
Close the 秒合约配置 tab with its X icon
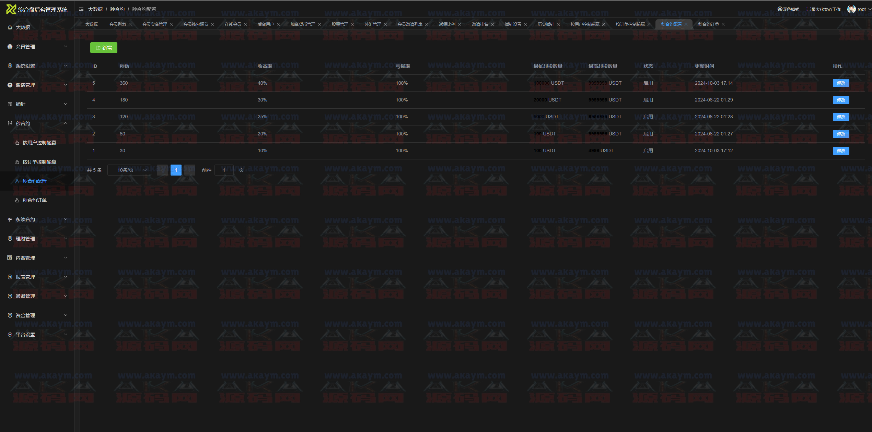click(686, 24)
